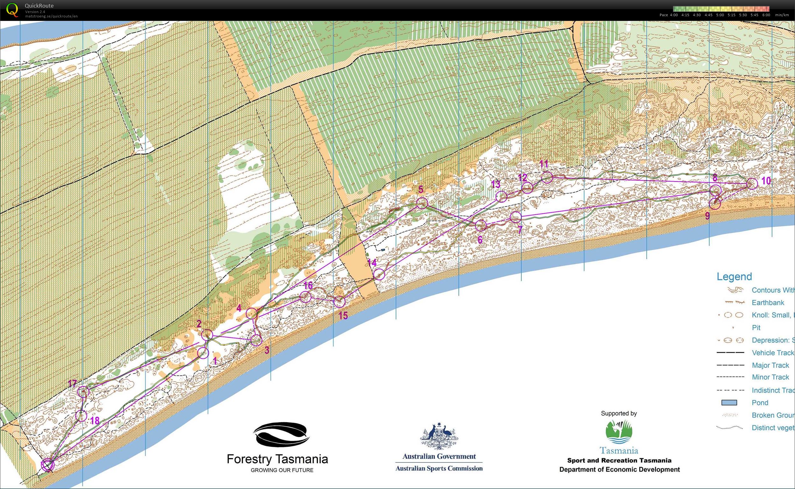
Task: Click the Broken Ground dot pattern symbol
Action: point(729,415)
